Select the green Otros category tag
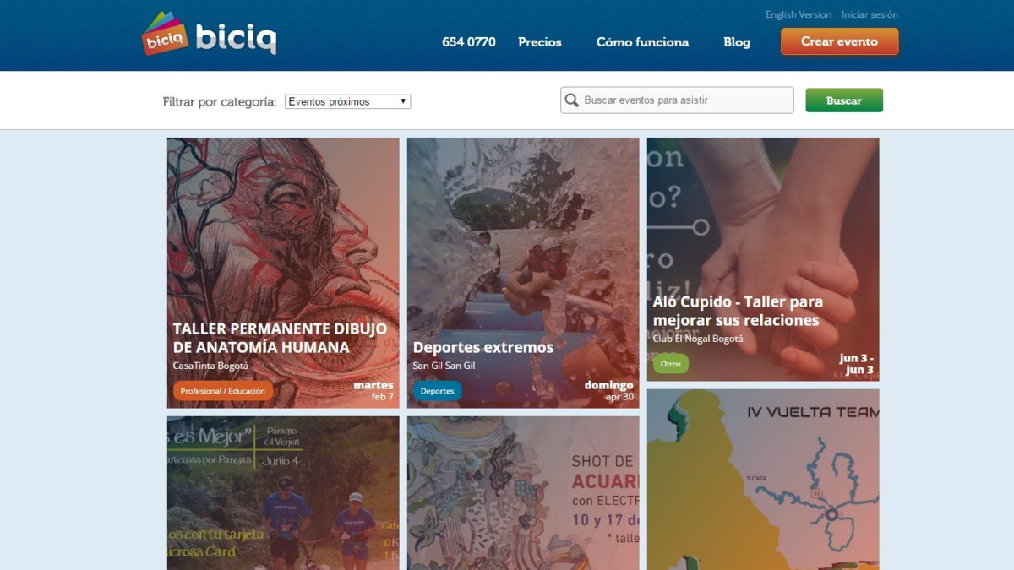This screenshot has width=1014, height=570. [x=671, y=364]
